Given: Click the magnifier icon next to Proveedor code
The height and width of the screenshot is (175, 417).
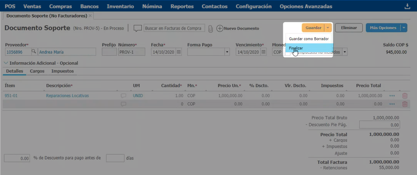Looking at the screenshot, I should 33,52.
